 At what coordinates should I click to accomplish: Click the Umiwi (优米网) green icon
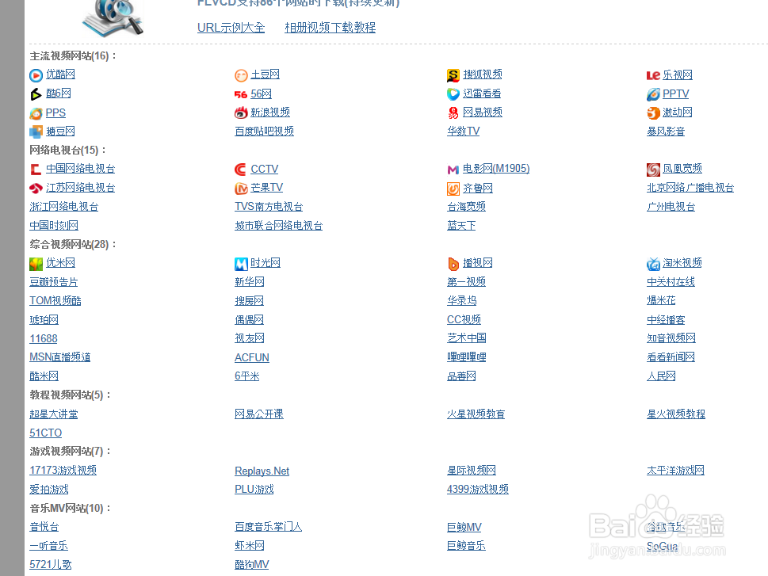36,264
